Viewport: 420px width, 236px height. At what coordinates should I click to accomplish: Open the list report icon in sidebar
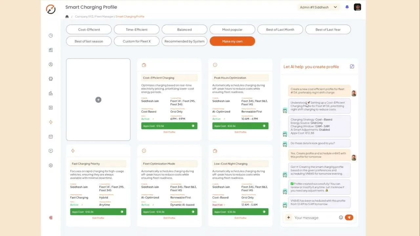click(51, 108)
